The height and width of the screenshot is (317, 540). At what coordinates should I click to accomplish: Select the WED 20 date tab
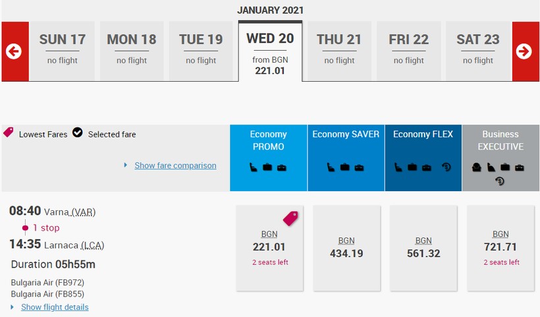(270, 51)
